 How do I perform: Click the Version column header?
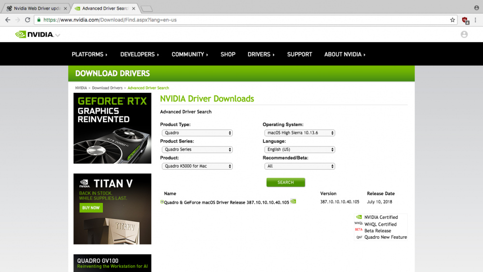pos(328,193)
